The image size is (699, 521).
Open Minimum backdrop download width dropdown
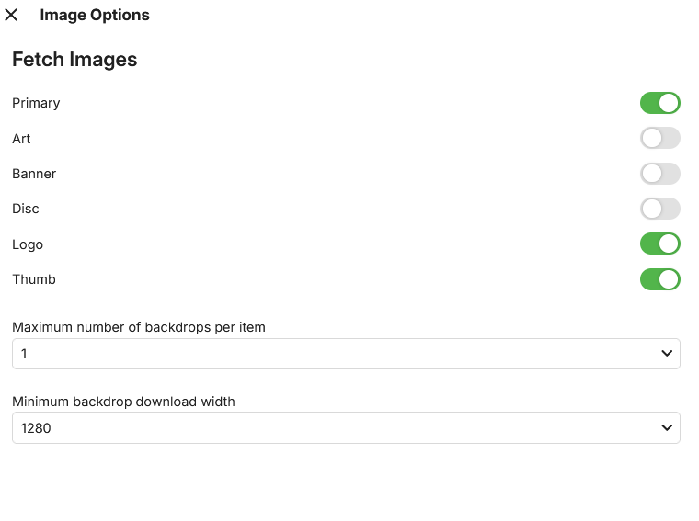click(345, 428)
